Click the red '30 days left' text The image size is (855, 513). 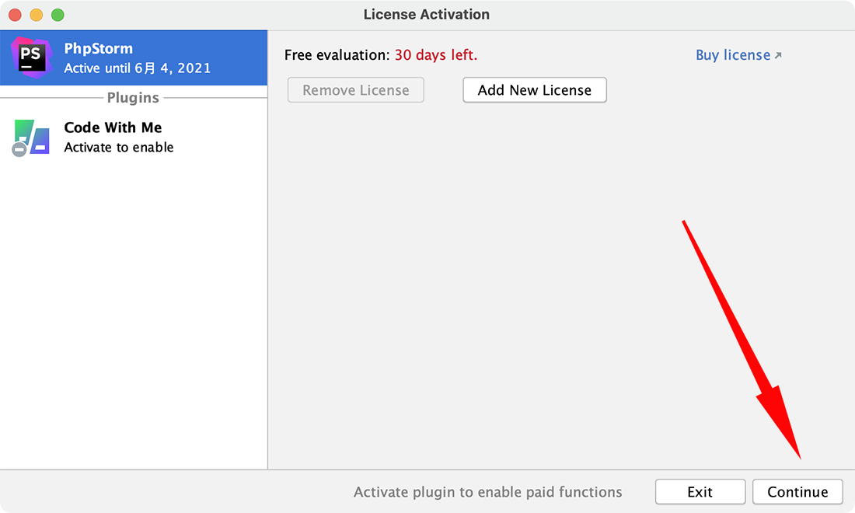[x=436, y=55]
